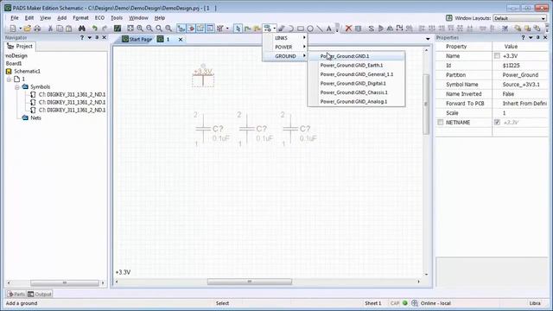This screenshot has width=553, height=311.
Task: Open the document tabs list arrow
Action: click(x=428, y=39)
